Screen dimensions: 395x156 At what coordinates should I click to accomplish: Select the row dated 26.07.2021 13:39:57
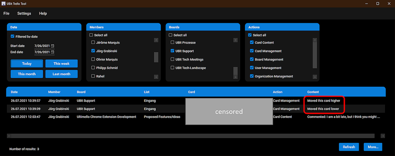[x=196, y=101]
